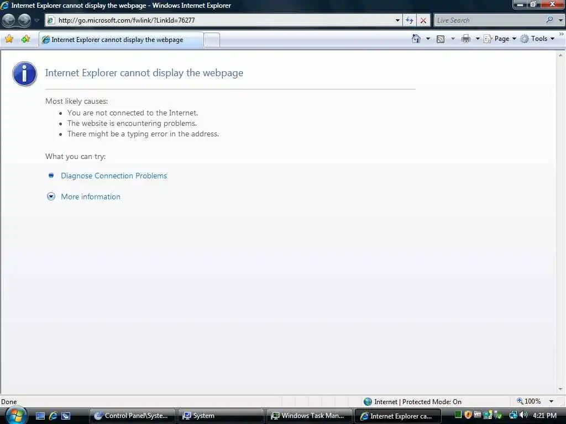Viewport: 566px width, 424px height.
Task: Go back with the Back arrow button
Action: [x=8, y=20]
